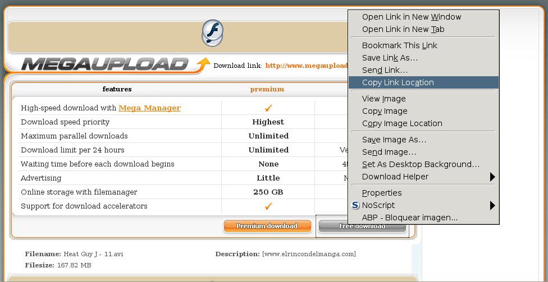Image resolution: width=548 pixels, height=282 pixels.
Task: Open Properties from context menu
Action: tap(423, 193)
